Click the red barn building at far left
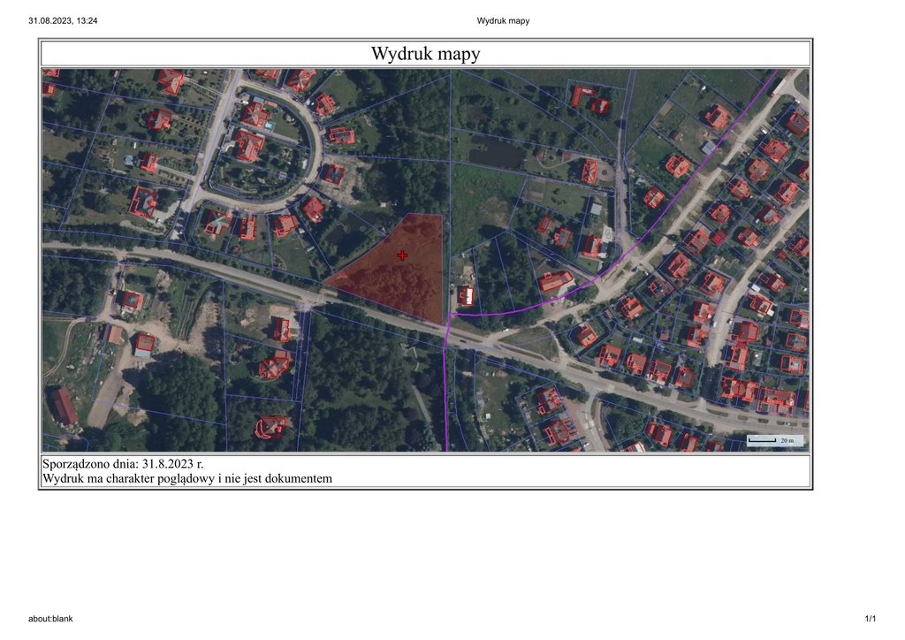Screen dimensions: 905x640 click(65, 406)
